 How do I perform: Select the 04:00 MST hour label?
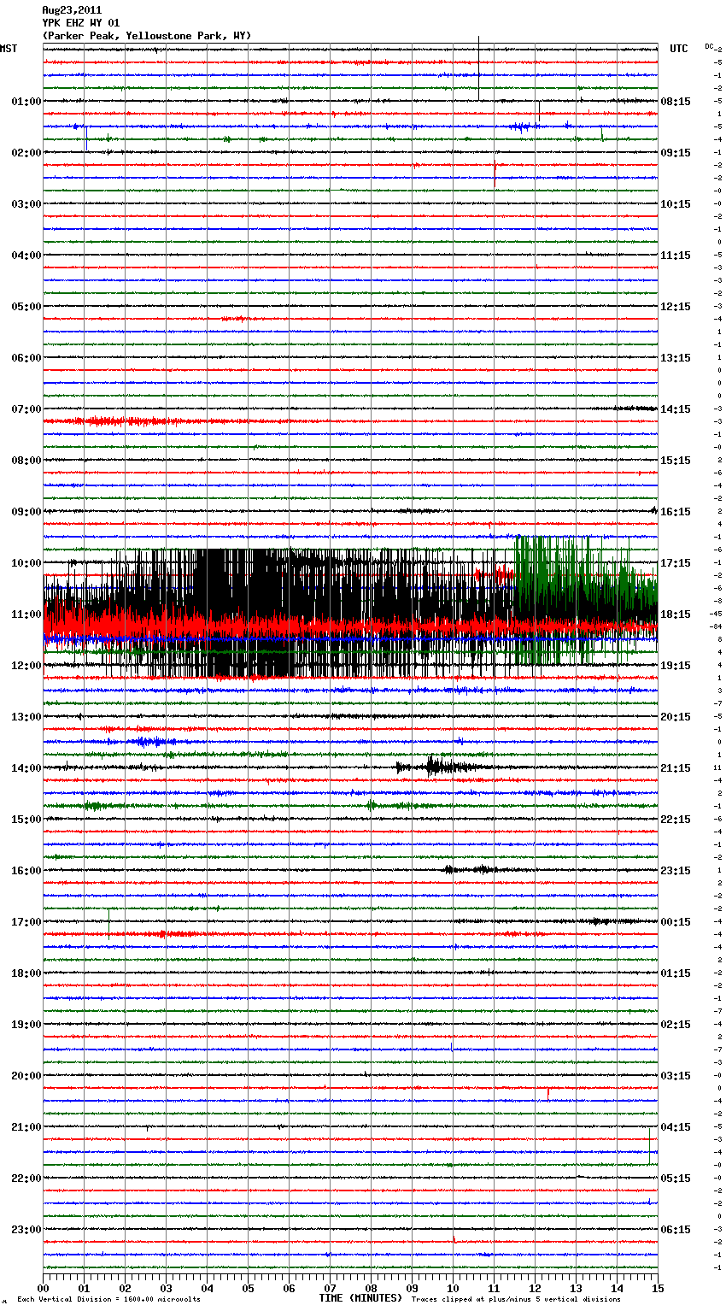tap(26, 256)
